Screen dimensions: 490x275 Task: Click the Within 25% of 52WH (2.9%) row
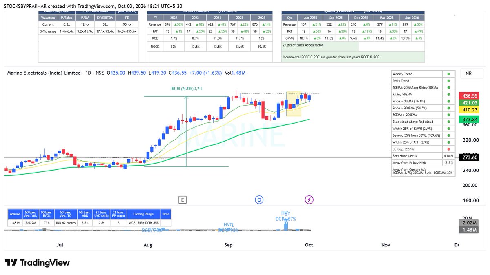pos(423,129)
